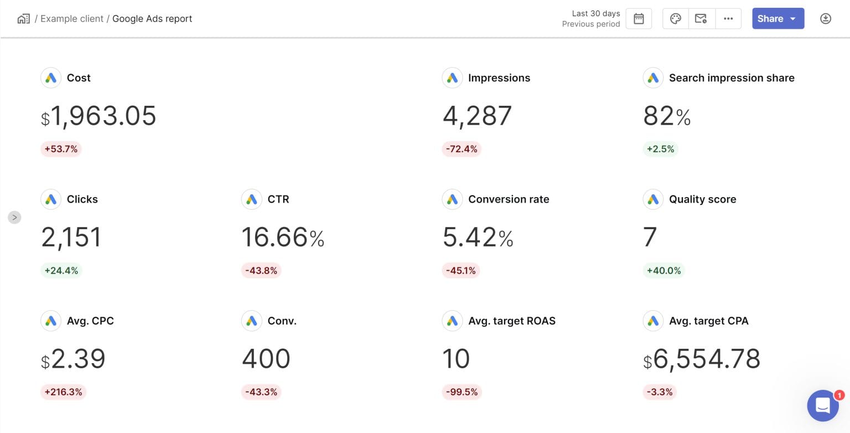Click the Google Ads icon beside Quality score
The image size is (850, 433).
pos(653,199)
